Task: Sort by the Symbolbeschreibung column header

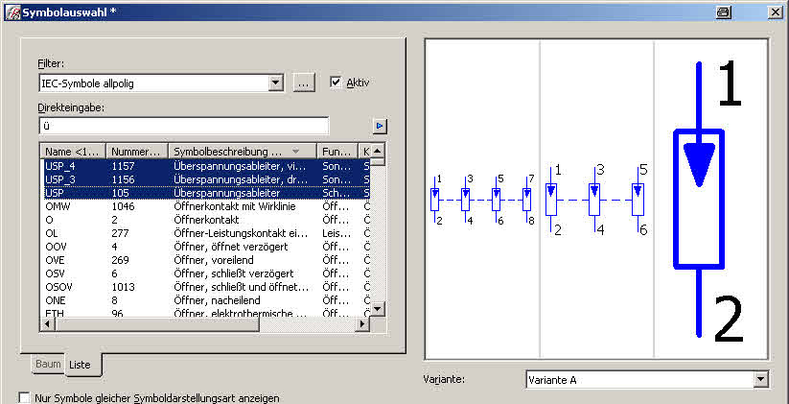Action: tap(243, 151)
